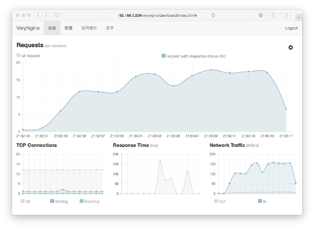
Task: Toggle the 'Out' network traffic legend
Action: tap(220, 201)
